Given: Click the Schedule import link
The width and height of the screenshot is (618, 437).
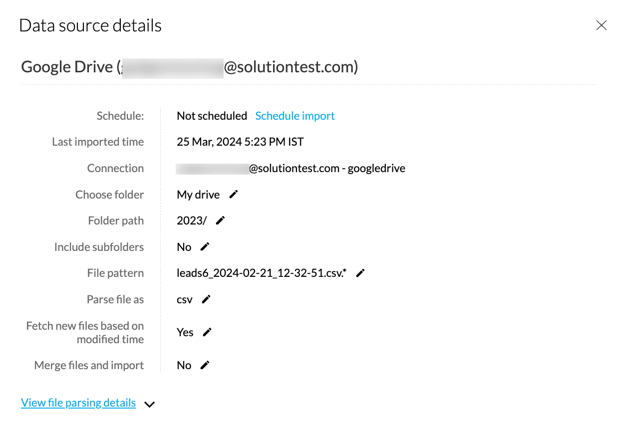Looking at the screenshot, I should tap(295, 116).
